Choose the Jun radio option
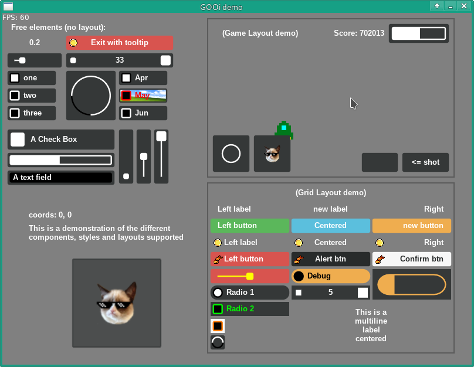This screenshot has height=367, width=474. click(143, 113)
